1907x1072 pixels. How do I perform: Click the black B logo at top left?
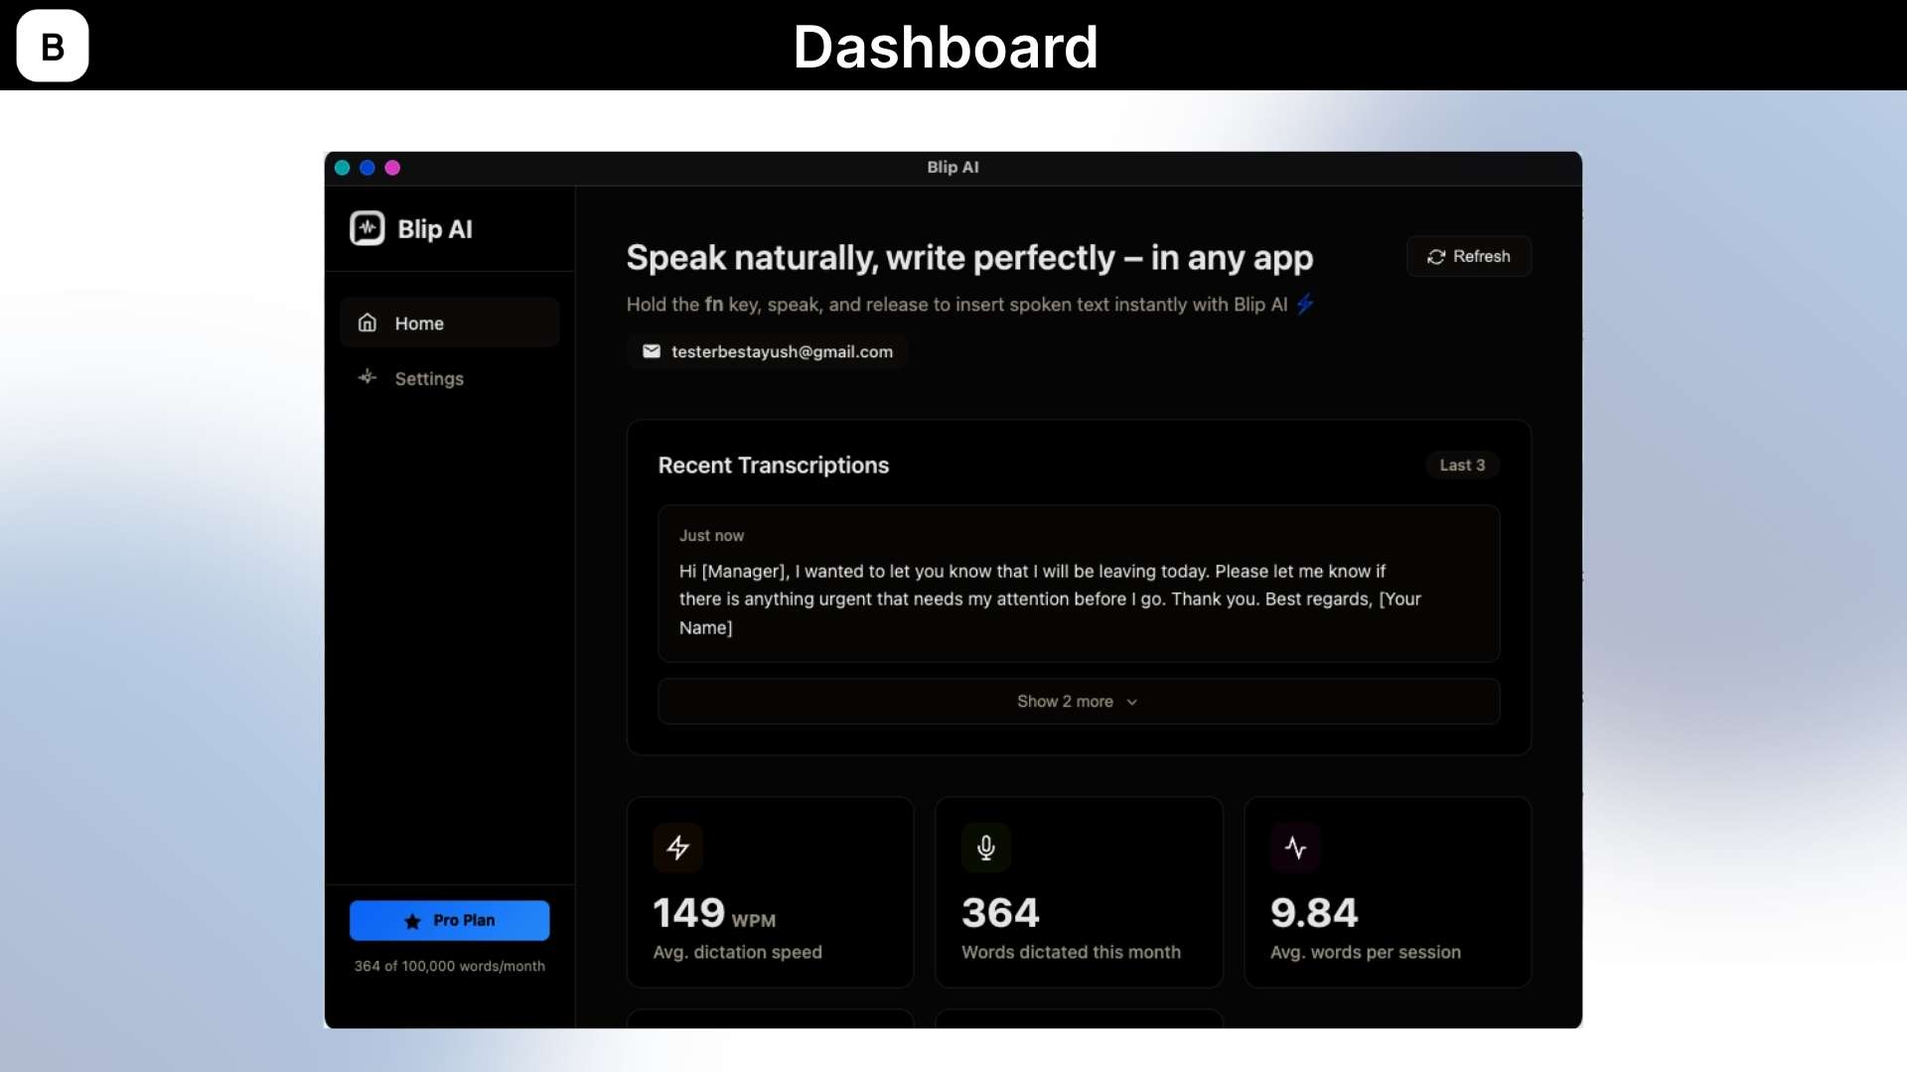(x=52, y=45)
